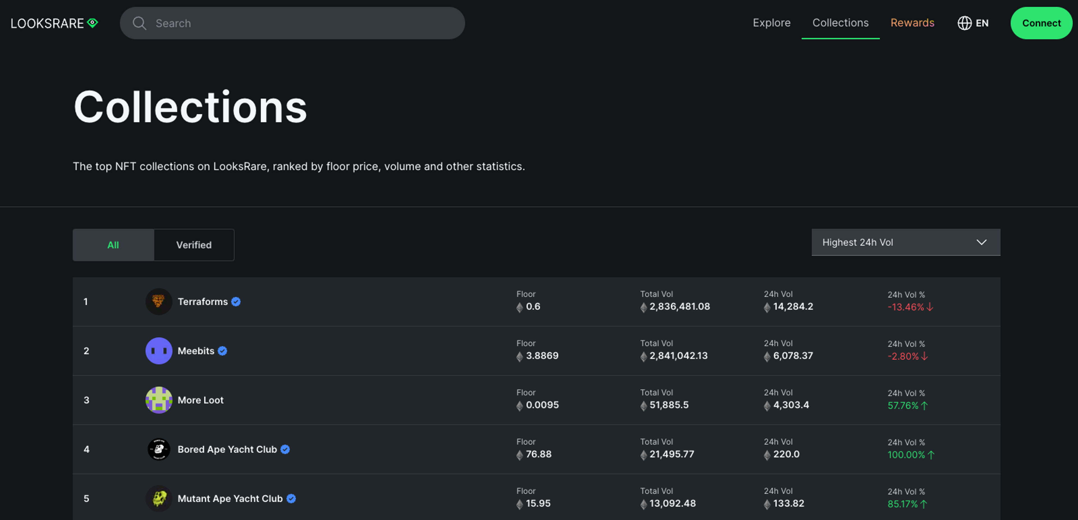Click total volume 2,841,042.13
This screenshot has height=520, width=1078.
678,355
